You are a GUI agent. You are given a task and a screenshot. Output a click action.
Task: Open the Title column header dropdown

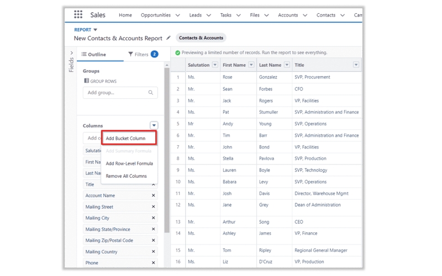click(356, 65)
